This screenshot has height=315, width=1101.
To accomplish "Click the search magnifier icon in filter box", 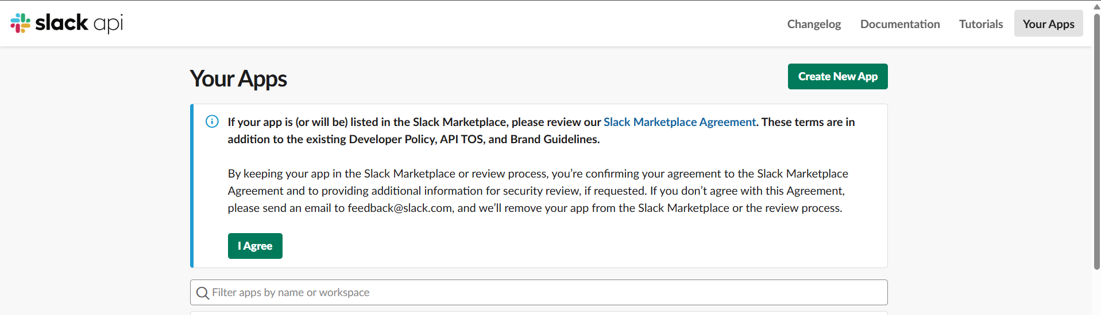I will click(x=202, y=293).
